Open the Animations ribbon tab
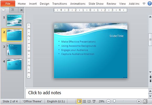 78,4
